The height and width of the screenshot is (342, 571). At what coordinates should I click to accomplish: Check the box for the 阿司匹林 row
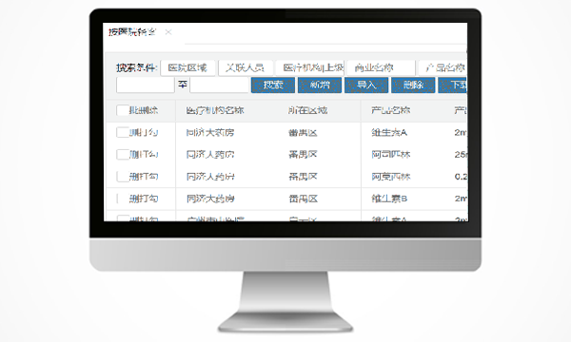point(123,155)
